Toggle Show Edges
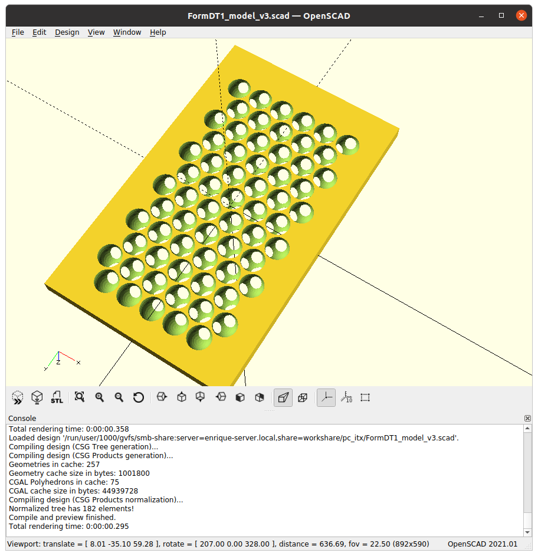Viewport: 538px width, 556px height. click(x=365, y=397)
